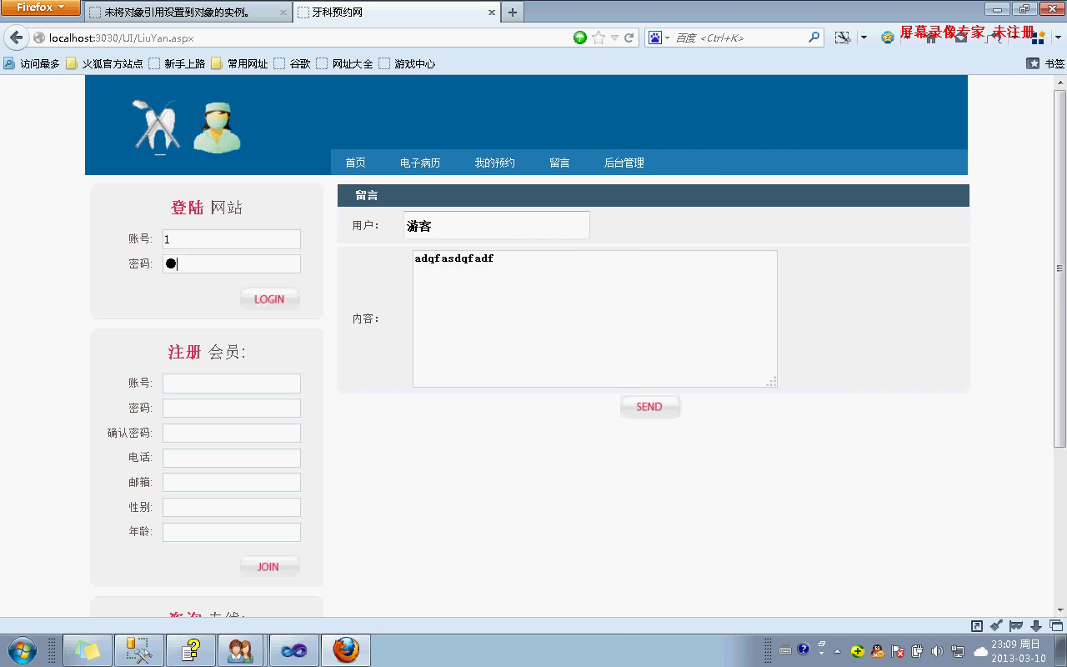Click the search magnifier icon
The width and height of the screenshot is (1067, 667).
coord(814,38)
